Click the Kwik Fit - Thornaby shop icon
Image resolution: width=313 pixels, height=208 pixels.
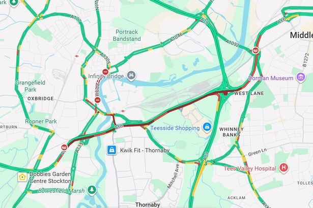pyautogui.click(x=112, y=150)
